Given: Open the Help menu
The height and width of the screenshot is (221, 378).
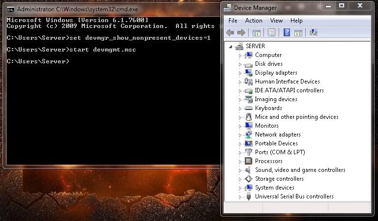Looking at the screenshot, I should pos(296,21).
